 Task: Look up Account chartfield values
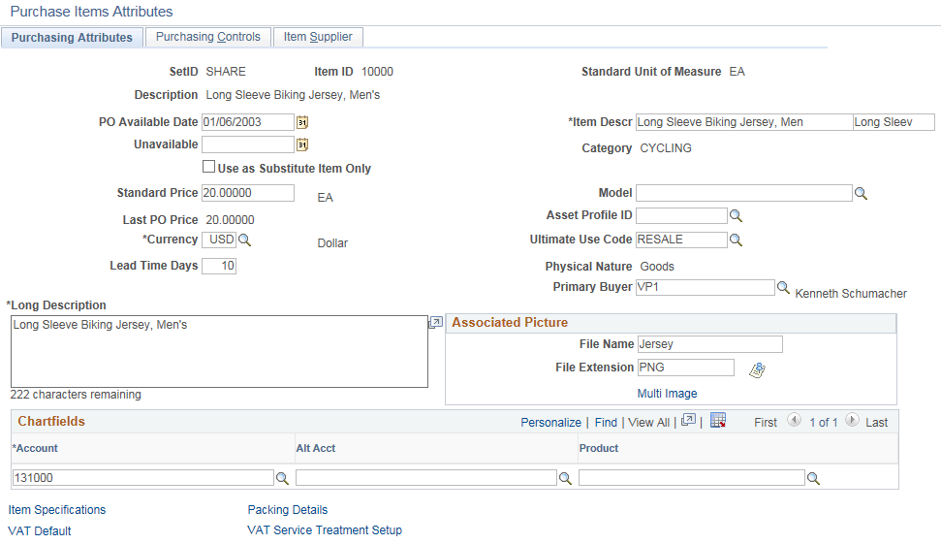coord(282,479)
